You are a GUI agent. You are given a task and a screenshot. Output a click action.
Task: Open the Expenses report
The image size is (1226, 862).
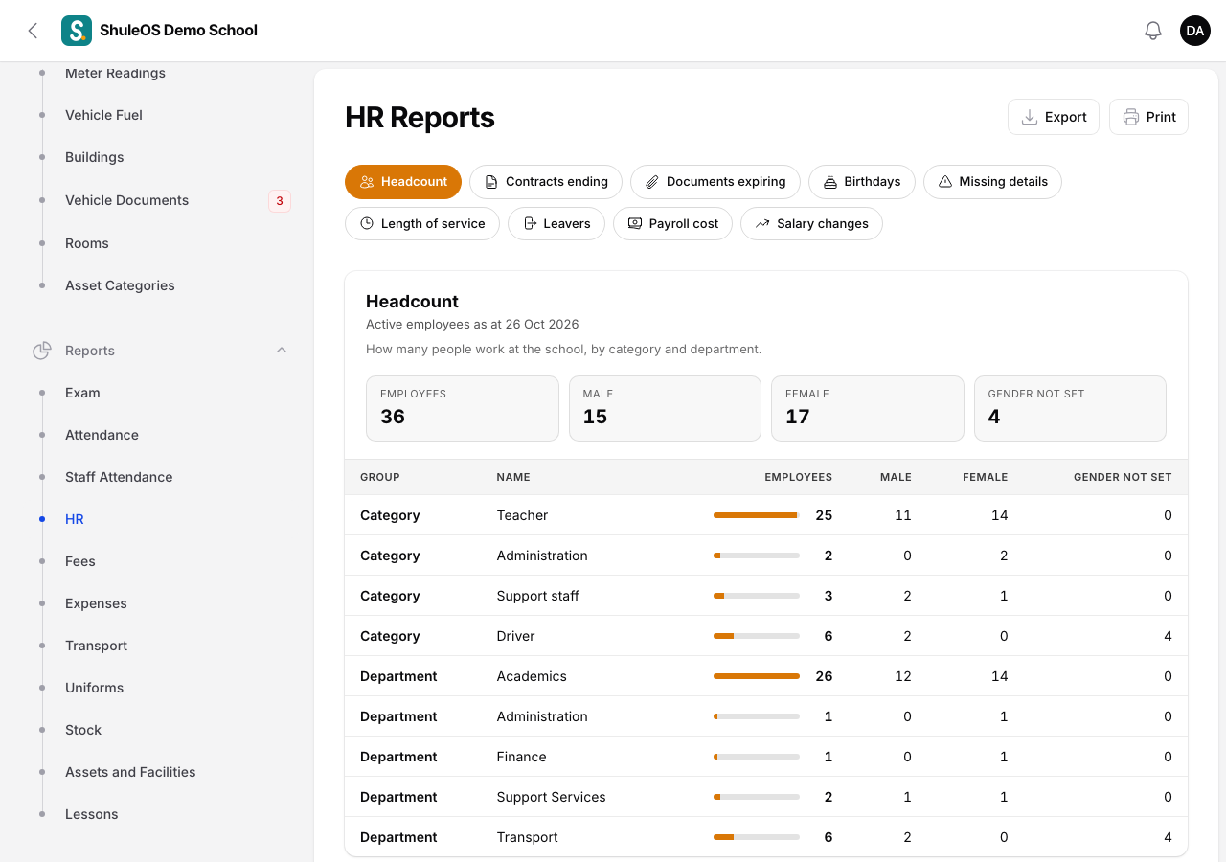96,603
